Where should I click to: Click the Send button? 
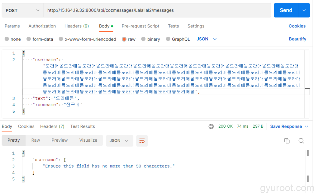[x=286, y=10]
